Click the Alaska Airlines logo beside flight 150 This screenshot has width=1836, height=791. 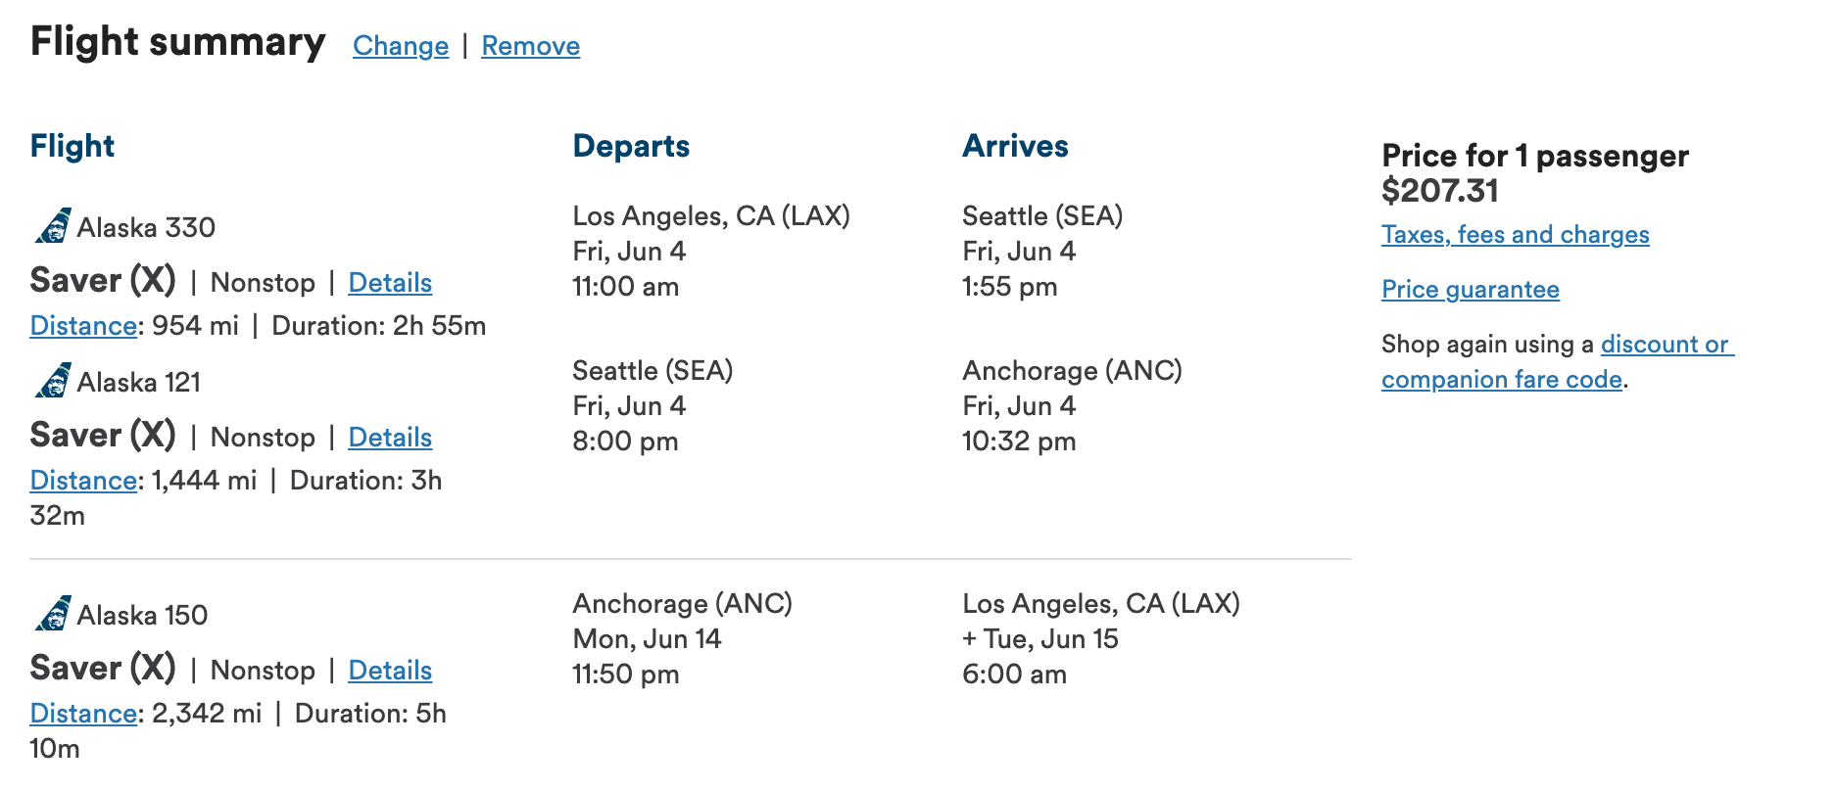click(x=53, y=614)
